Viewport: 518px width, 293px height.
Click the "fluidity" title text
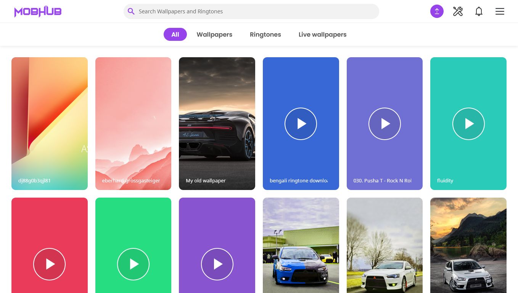click(x=445, y=180)
